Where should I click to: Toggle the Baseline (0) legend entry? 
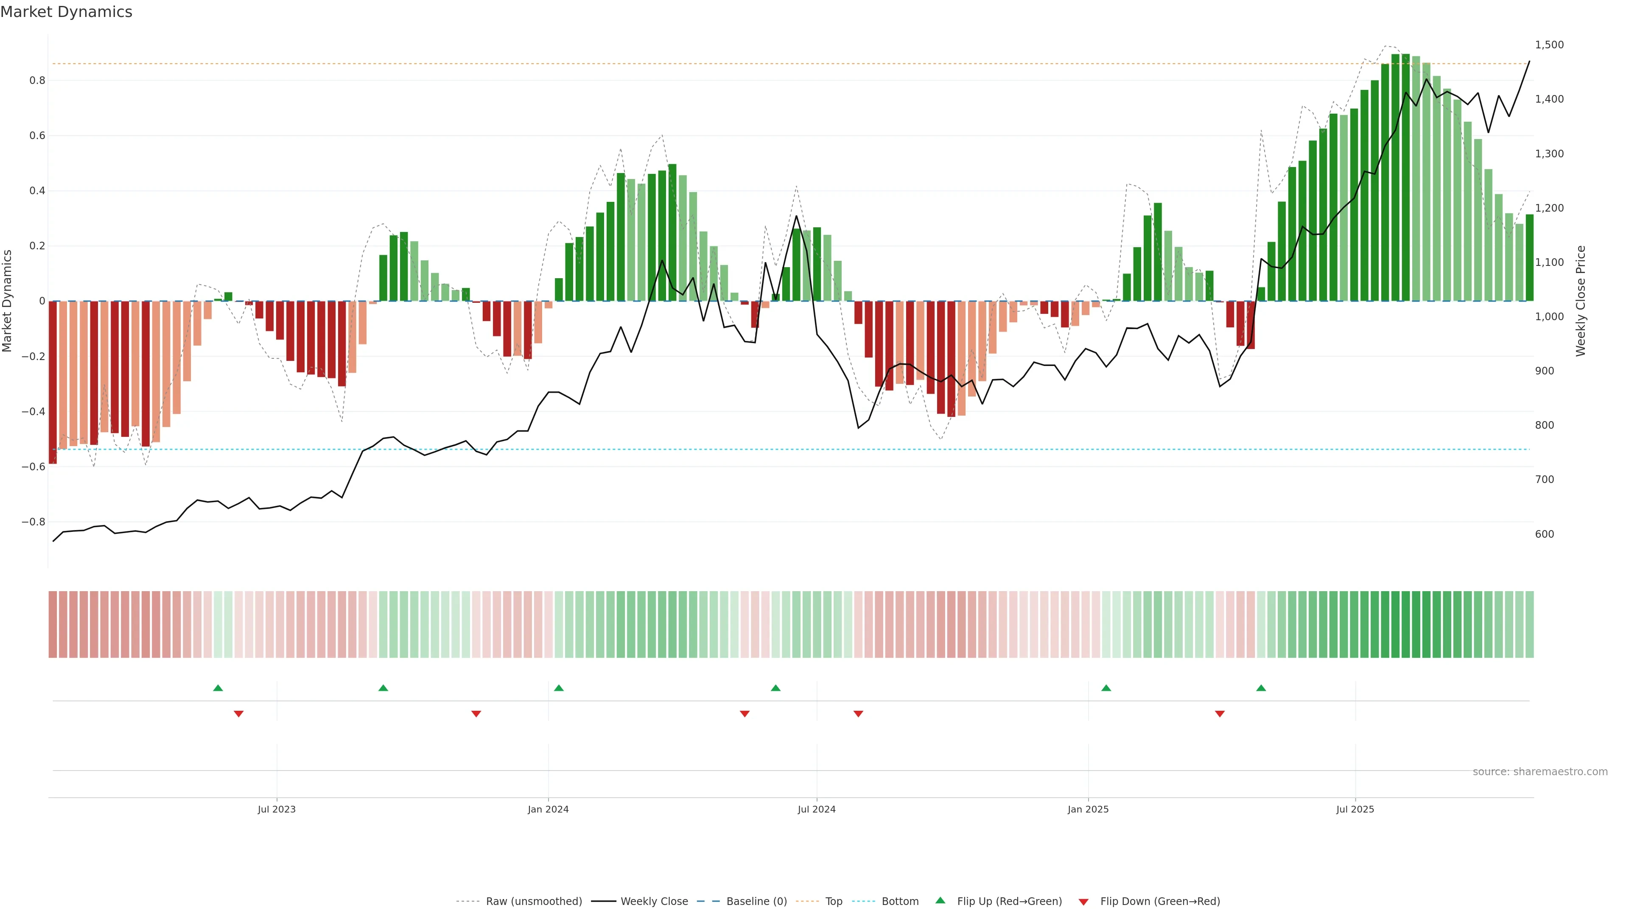coord(756,902)
